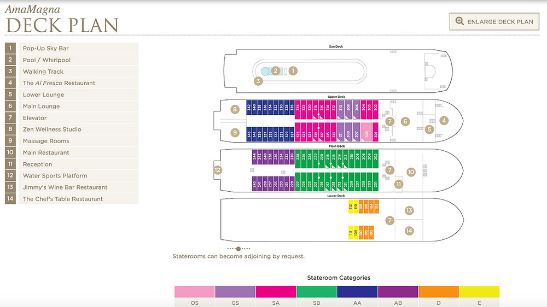This screenshot has height=307, width=547.
Task: Select the Zen Wellness Studio legend row
Action: tap(72, 129)
